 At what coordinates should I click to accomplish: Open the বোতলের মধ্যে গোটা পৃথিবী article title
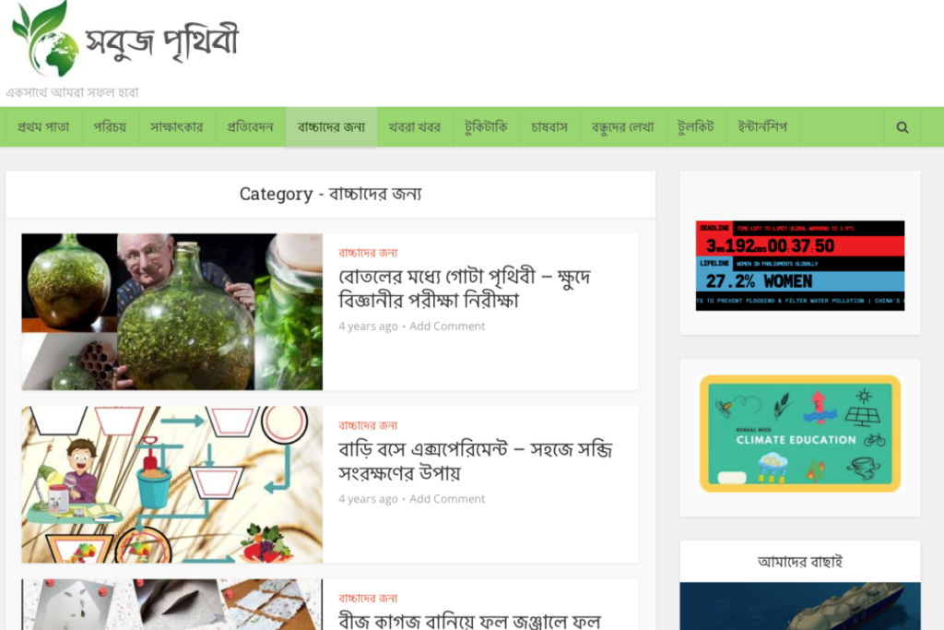[465, 288]
